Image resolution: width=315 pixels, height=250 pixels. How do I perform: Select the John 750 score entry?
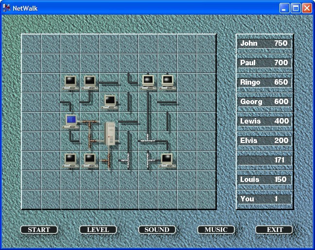(264, 43)
